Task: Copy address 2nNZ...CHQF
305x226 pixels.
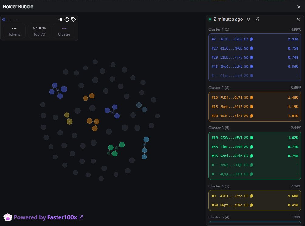Action: pyautogui.click(x=252, y=165)
